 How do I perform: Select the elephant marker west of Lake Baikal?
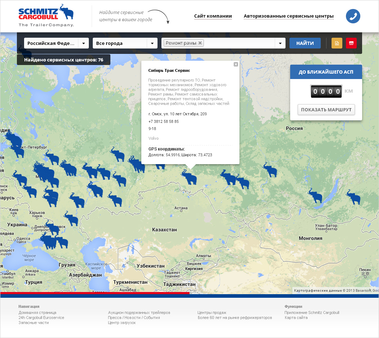pyautogui.click(x=315, y=195)
